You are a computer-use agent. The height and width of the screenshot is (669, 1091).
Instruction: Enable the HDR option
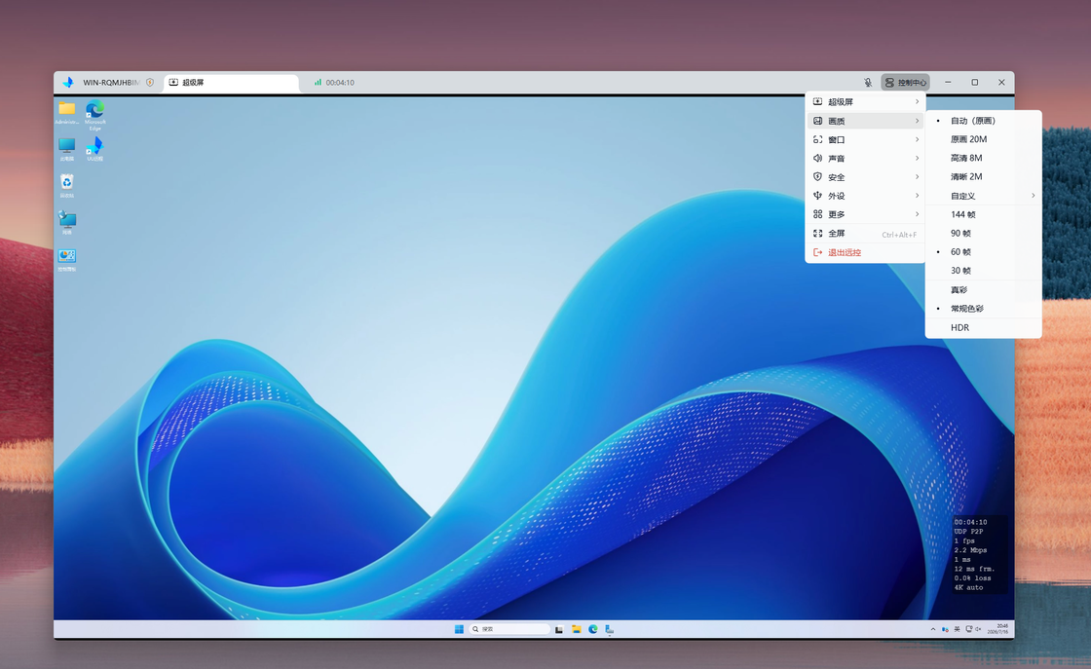[983, 327]
